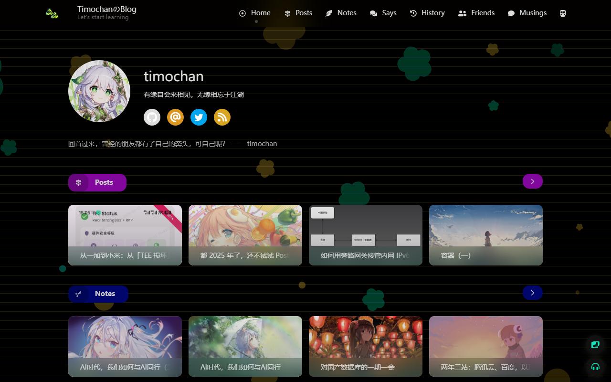Click the TimochanのBlog site title
611x382 pixels.
(107, 9)
